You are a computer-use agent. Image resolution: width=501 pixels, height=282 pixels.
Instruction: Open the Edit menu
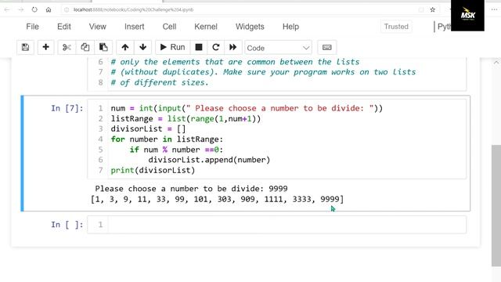pyautogui.click(x=64, y=27)
